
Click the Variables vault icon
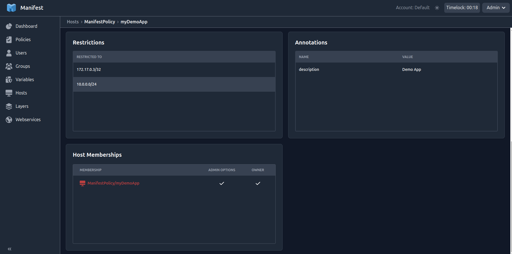(x=9, y=79)
